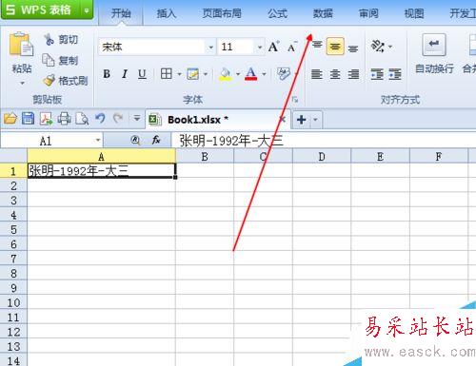Viewport: 476px width, 366px height.
Task: Click the cell style paint icon
Action: [193, 74]
